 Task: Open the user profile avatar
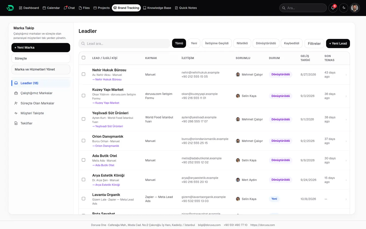click(x=355, y=8)
